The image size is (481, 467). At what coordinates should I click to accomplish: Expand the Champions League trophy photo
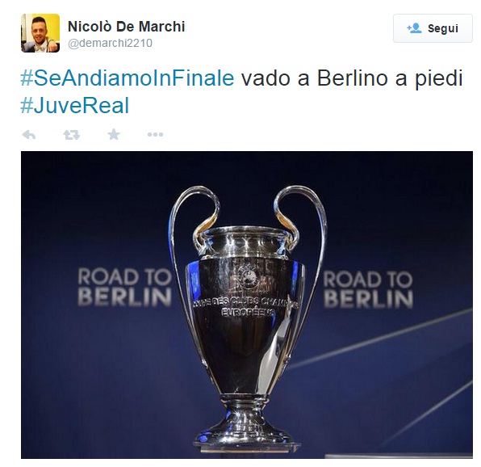[x=247, y=305]
